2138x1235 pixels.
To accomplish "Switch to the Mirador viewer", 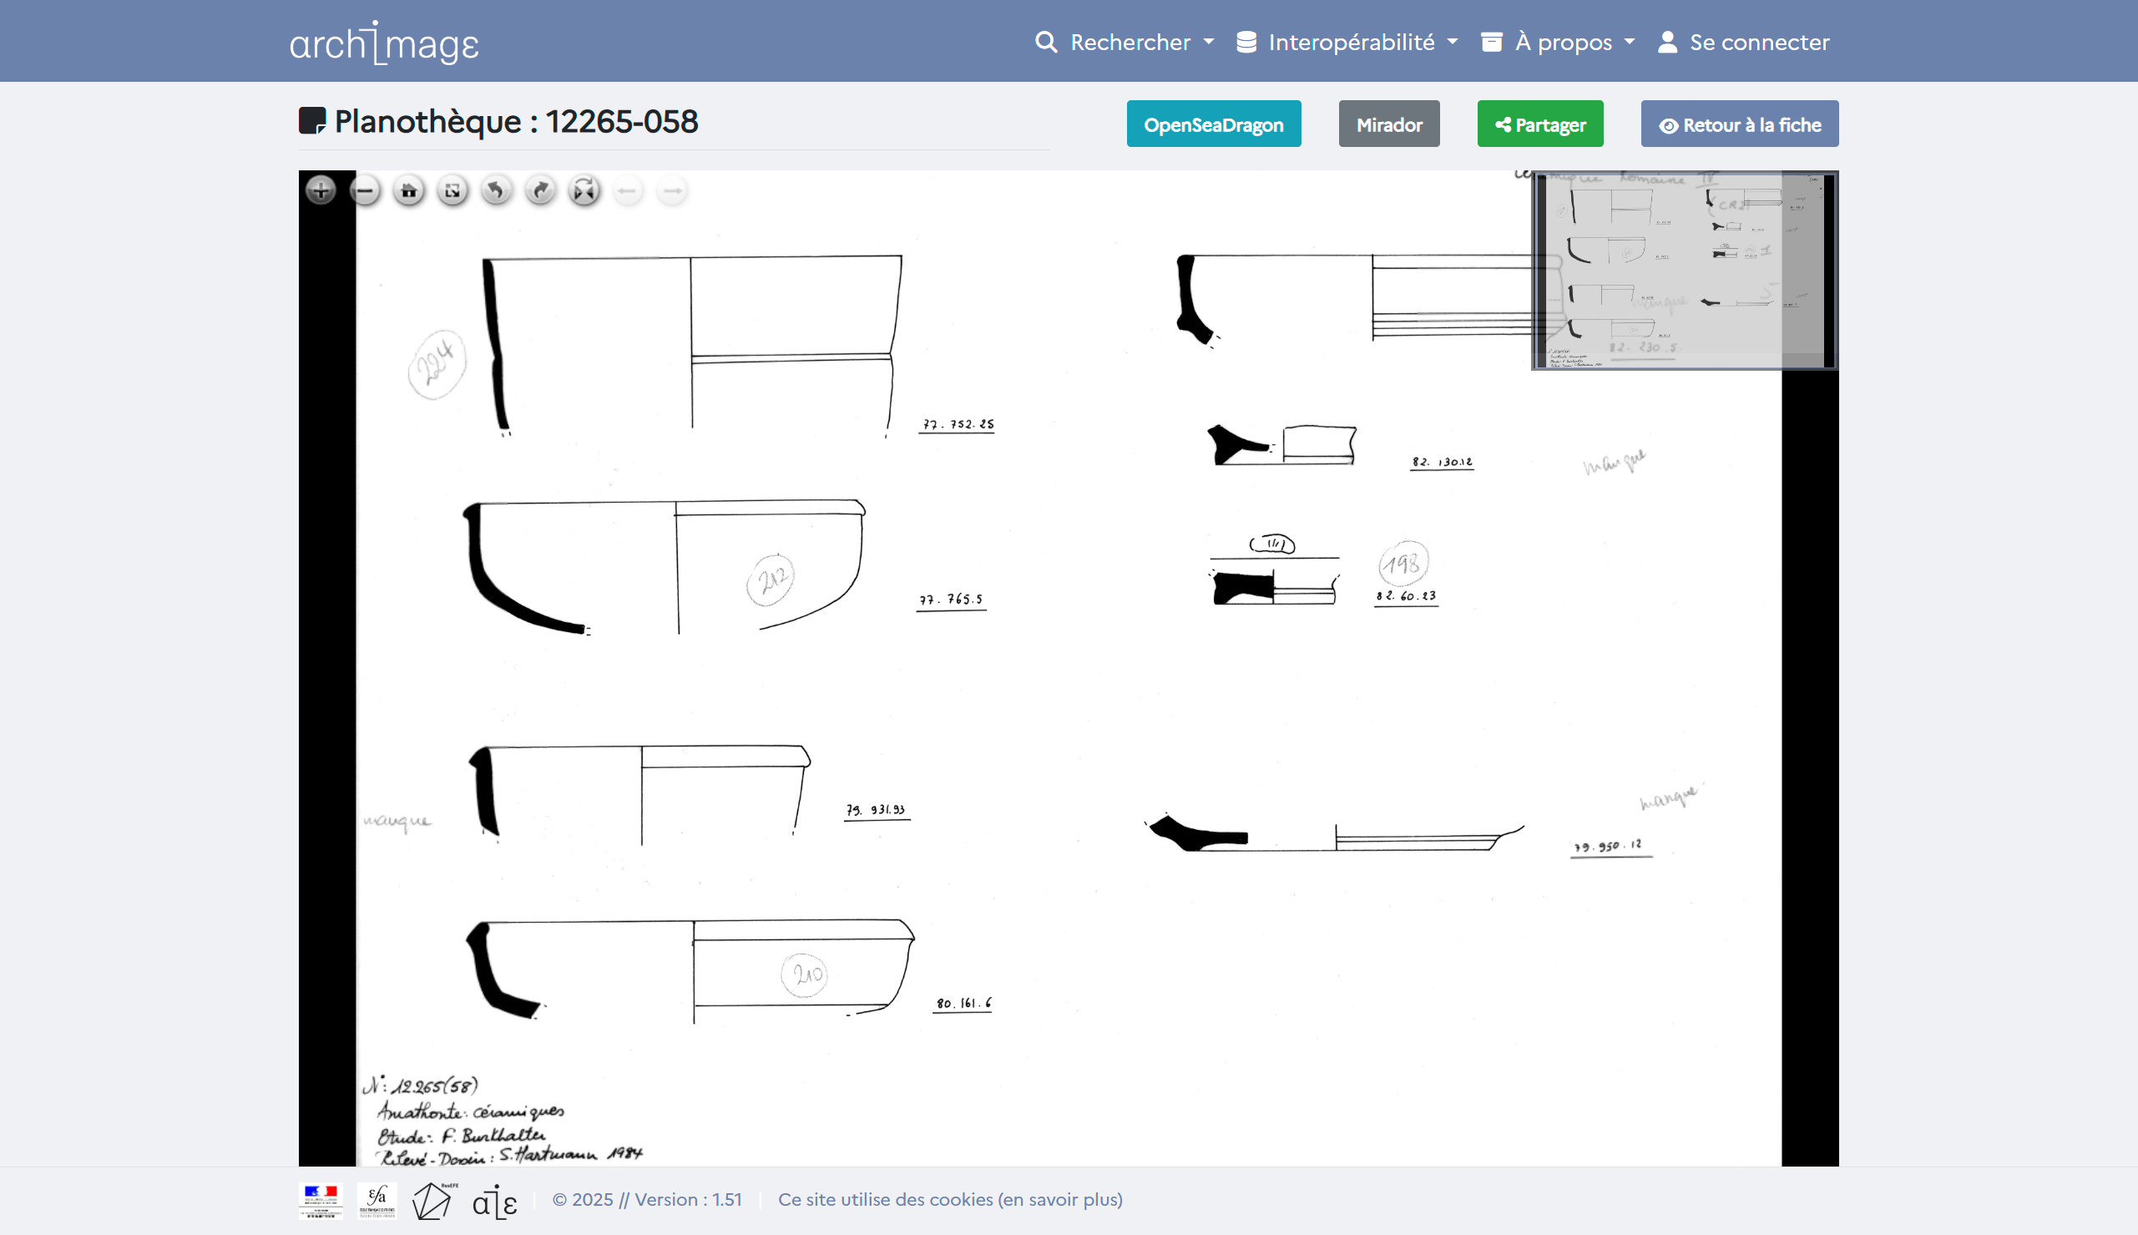I will [x=1388, y=124].
